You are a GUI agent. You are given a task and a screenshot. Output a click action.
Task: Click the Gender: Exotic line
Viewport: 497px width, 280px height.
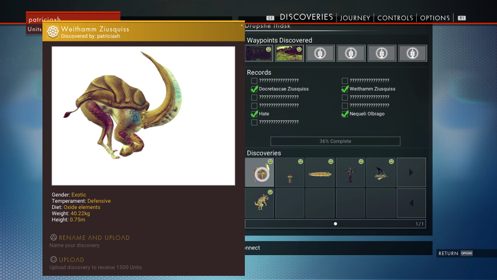click(69, 195)
